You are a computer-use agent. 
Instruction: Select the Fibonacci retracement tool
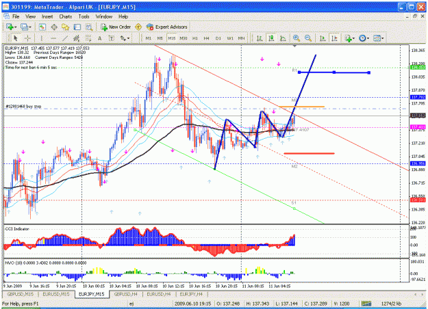tap(88, 38)
